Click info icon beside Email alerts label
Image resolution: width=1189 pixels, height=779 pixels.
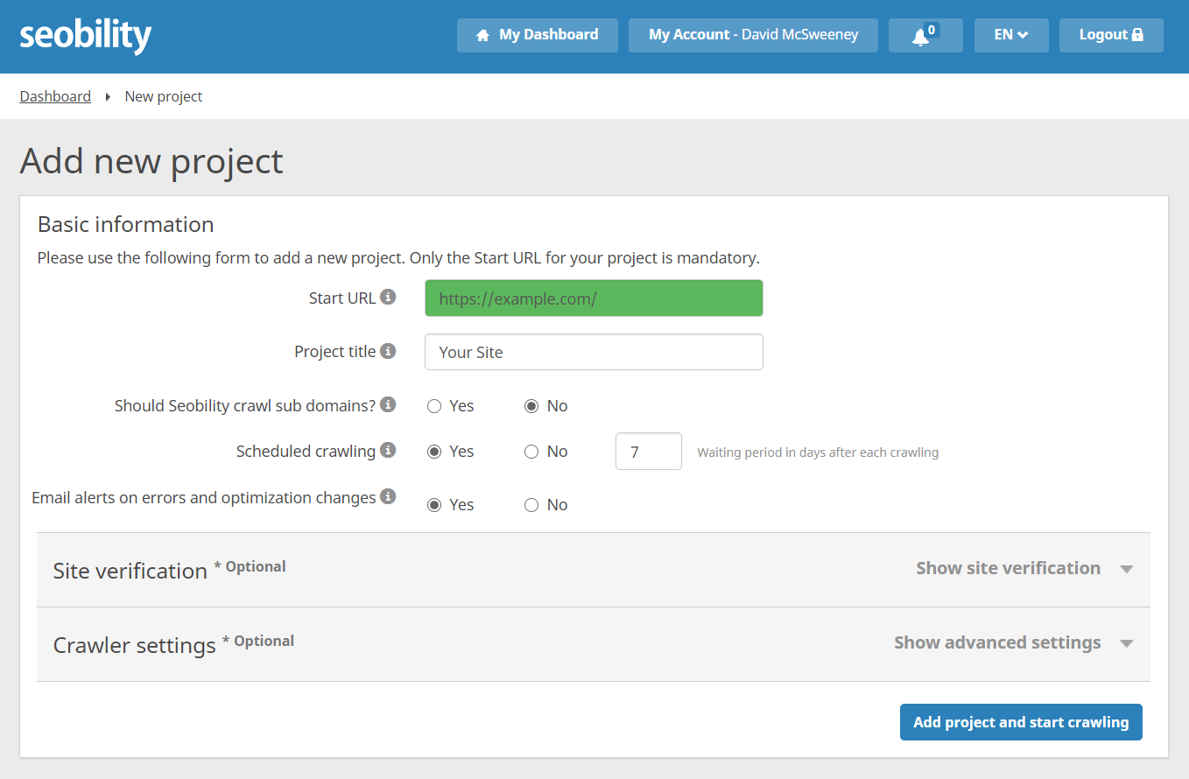coord(388,497)
